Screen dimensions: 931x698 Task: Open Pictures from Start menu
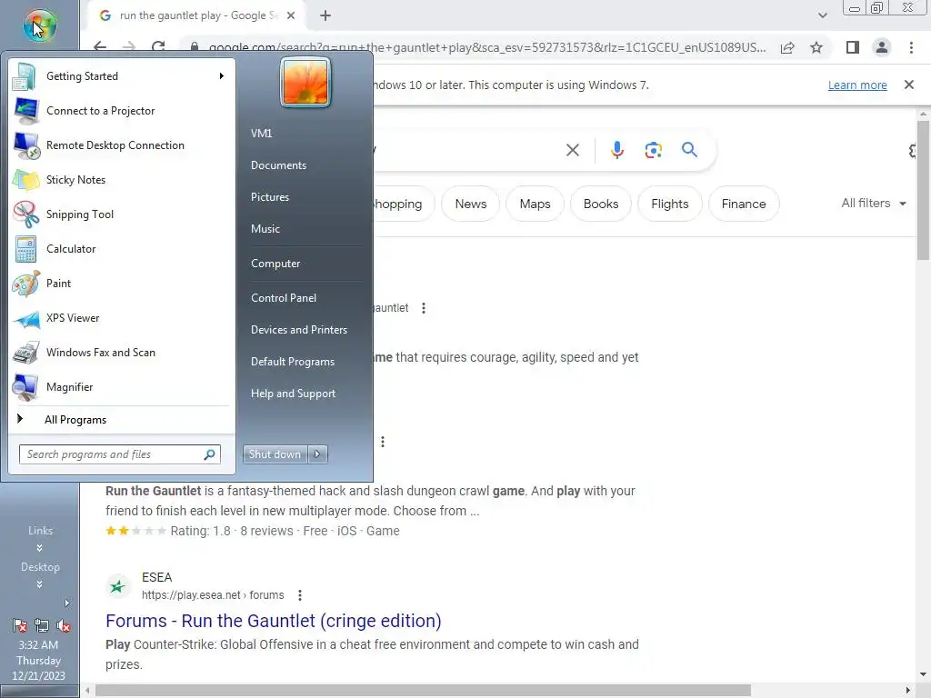(269, 197)
